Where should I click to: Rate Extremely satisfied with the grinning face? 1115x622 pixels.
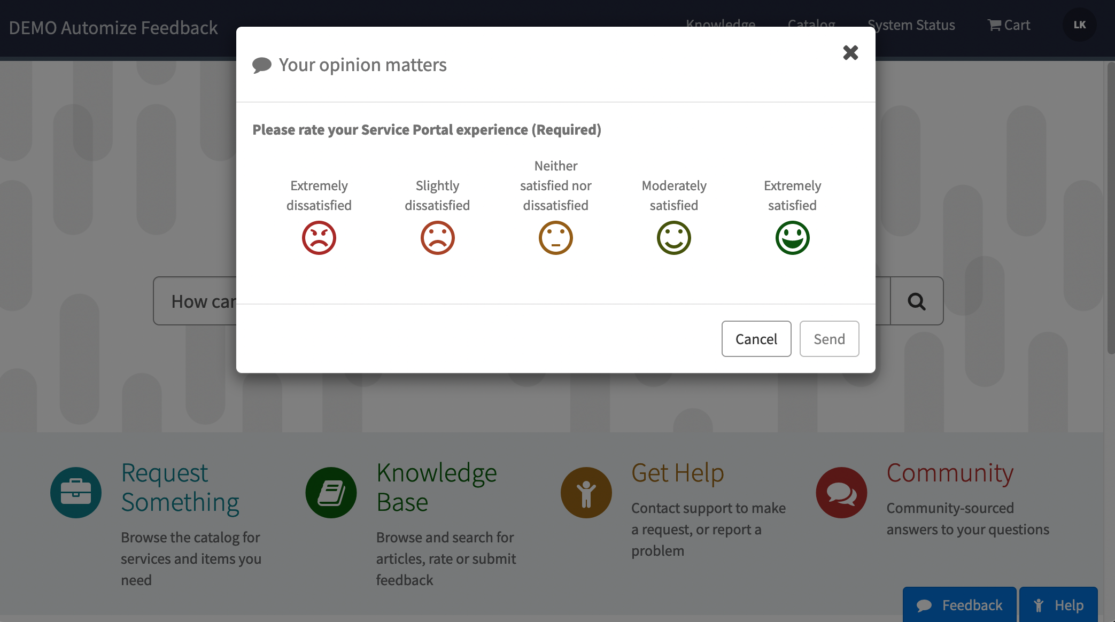[792, 238]
